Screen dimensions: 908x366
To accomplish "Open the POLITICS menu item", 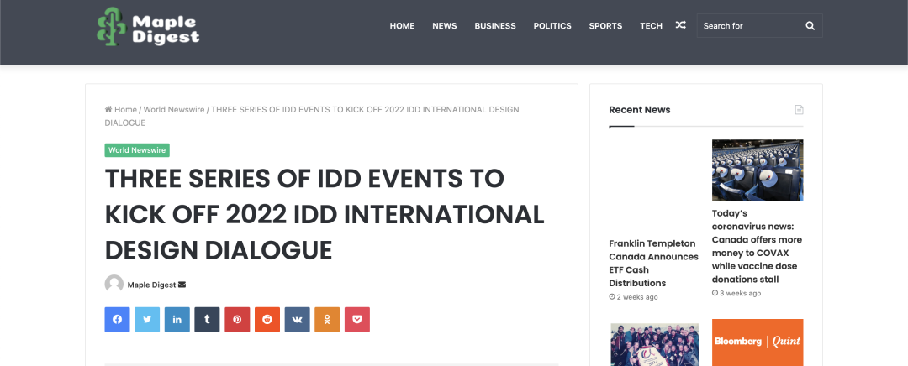I will [552, 25].
